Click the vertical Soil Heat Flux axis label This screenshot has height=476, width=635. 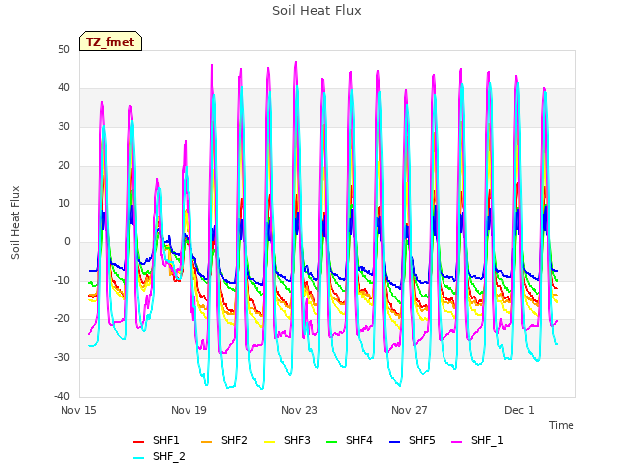click(x=15, y=222)
